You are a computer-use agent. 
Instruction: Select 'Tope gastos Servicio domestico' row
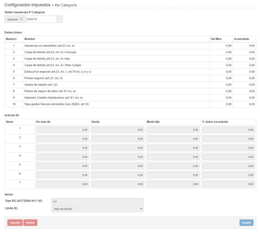click(57, 104)
